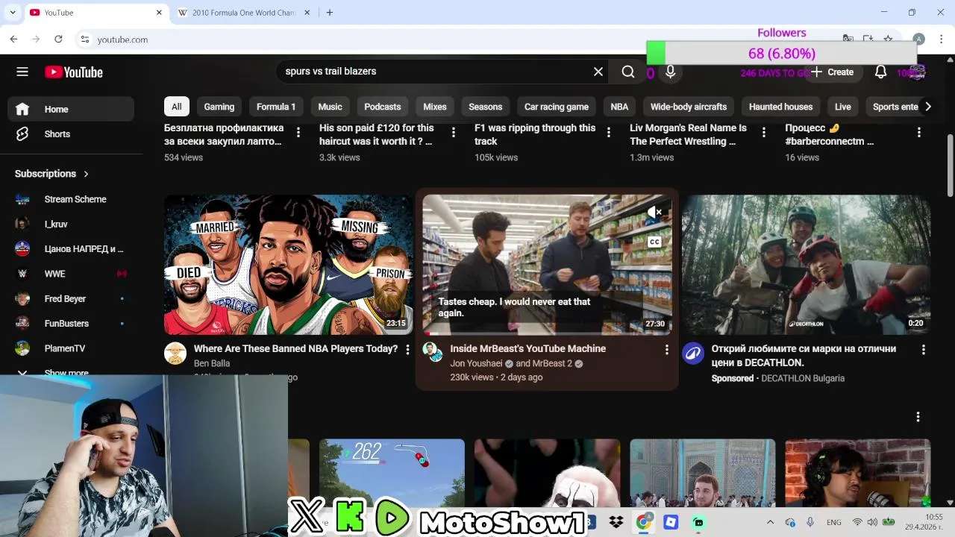The height and width of the screenshot is (537, 955).
Task: Open Dropbox from the taskbar
Action: [x=616, y=522]
